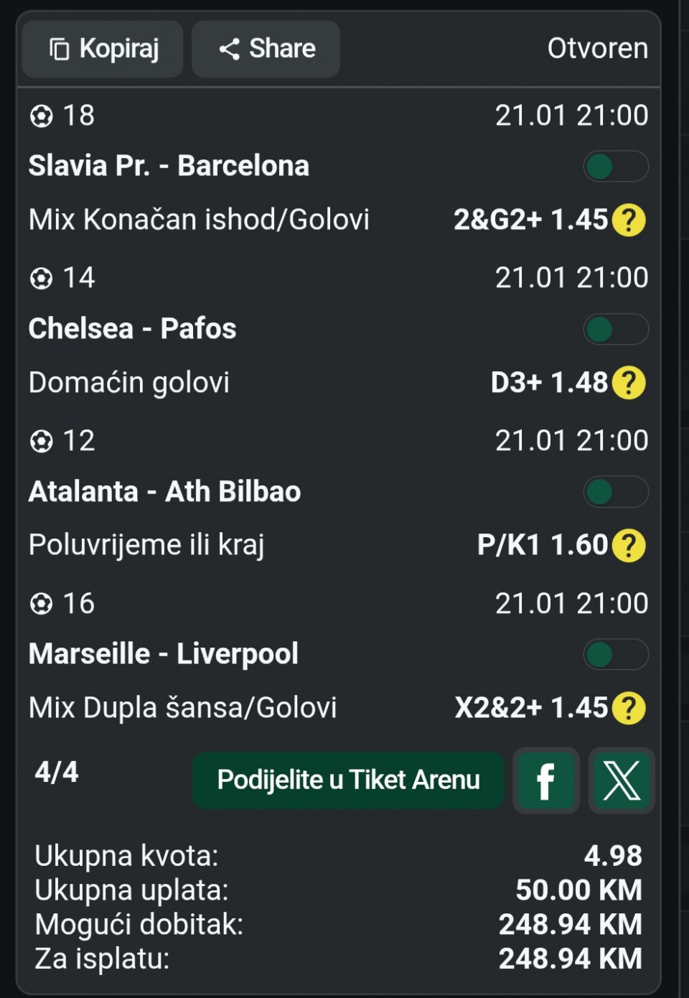Click the Facebook share icon
The height and width of the screenshot is (998, 689).
click(545, 780)
